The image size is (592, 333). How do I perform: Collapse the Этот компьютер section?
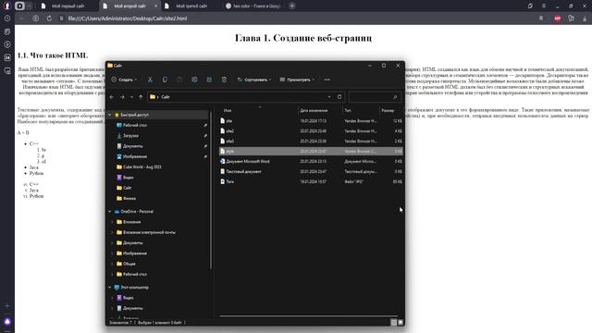pos(110,288)
